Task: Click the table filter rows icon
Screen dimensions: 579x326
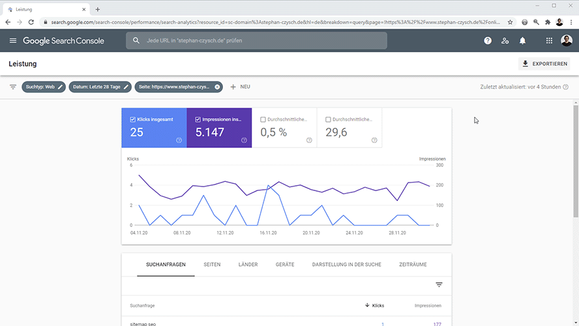Action: tap(439, 285)
